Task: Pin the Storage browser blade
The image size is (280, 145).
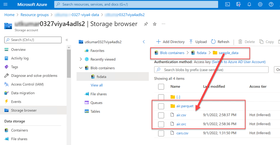Action: [146, 24]
